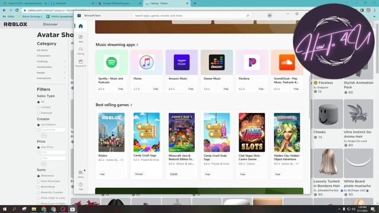Expand the Clothing category arrow
Viewport: 379px width, 213px height.
(65, 62)
